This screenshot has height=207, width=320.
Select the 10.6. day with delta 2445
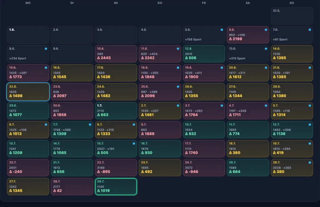pos(116,54)
